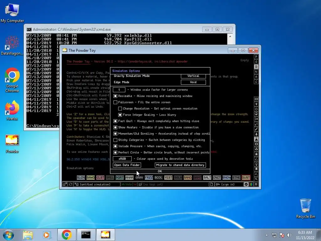Click the pause simulation icon
The image size is (321, 241).
(256, 185)
